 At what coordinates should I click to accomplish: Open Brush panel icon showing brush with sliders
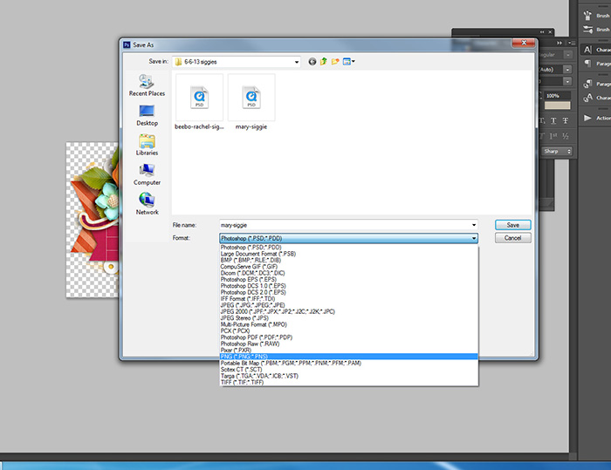coord(588,29)
